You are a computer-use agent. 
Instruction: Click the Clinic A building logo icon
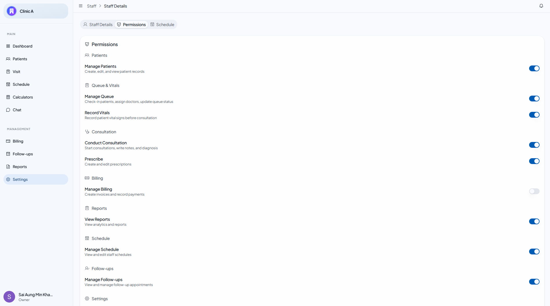(12, 11)
